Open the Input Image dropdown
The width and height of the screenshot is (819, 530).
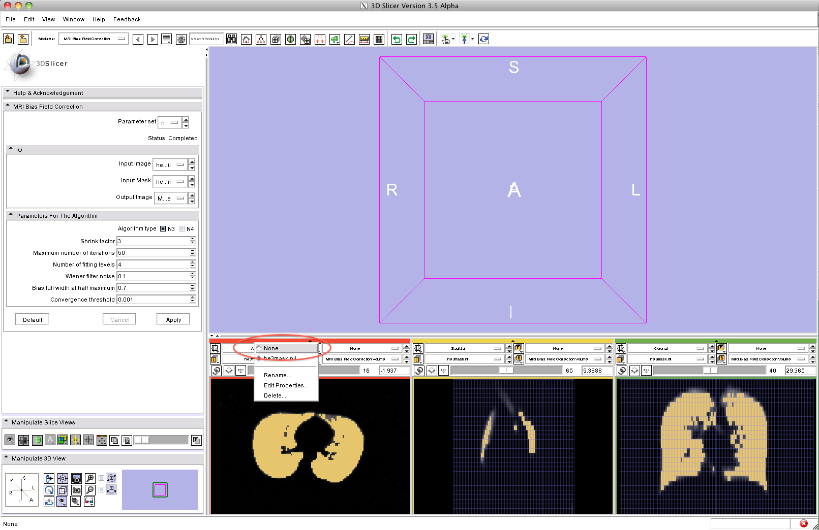[x=170, y=165]
